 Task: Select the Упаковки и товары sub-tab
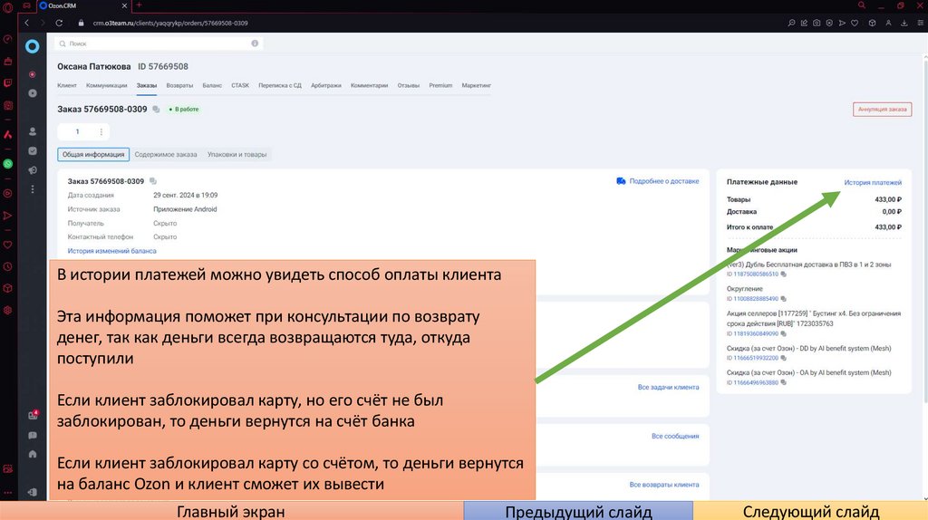coord(237,154)
